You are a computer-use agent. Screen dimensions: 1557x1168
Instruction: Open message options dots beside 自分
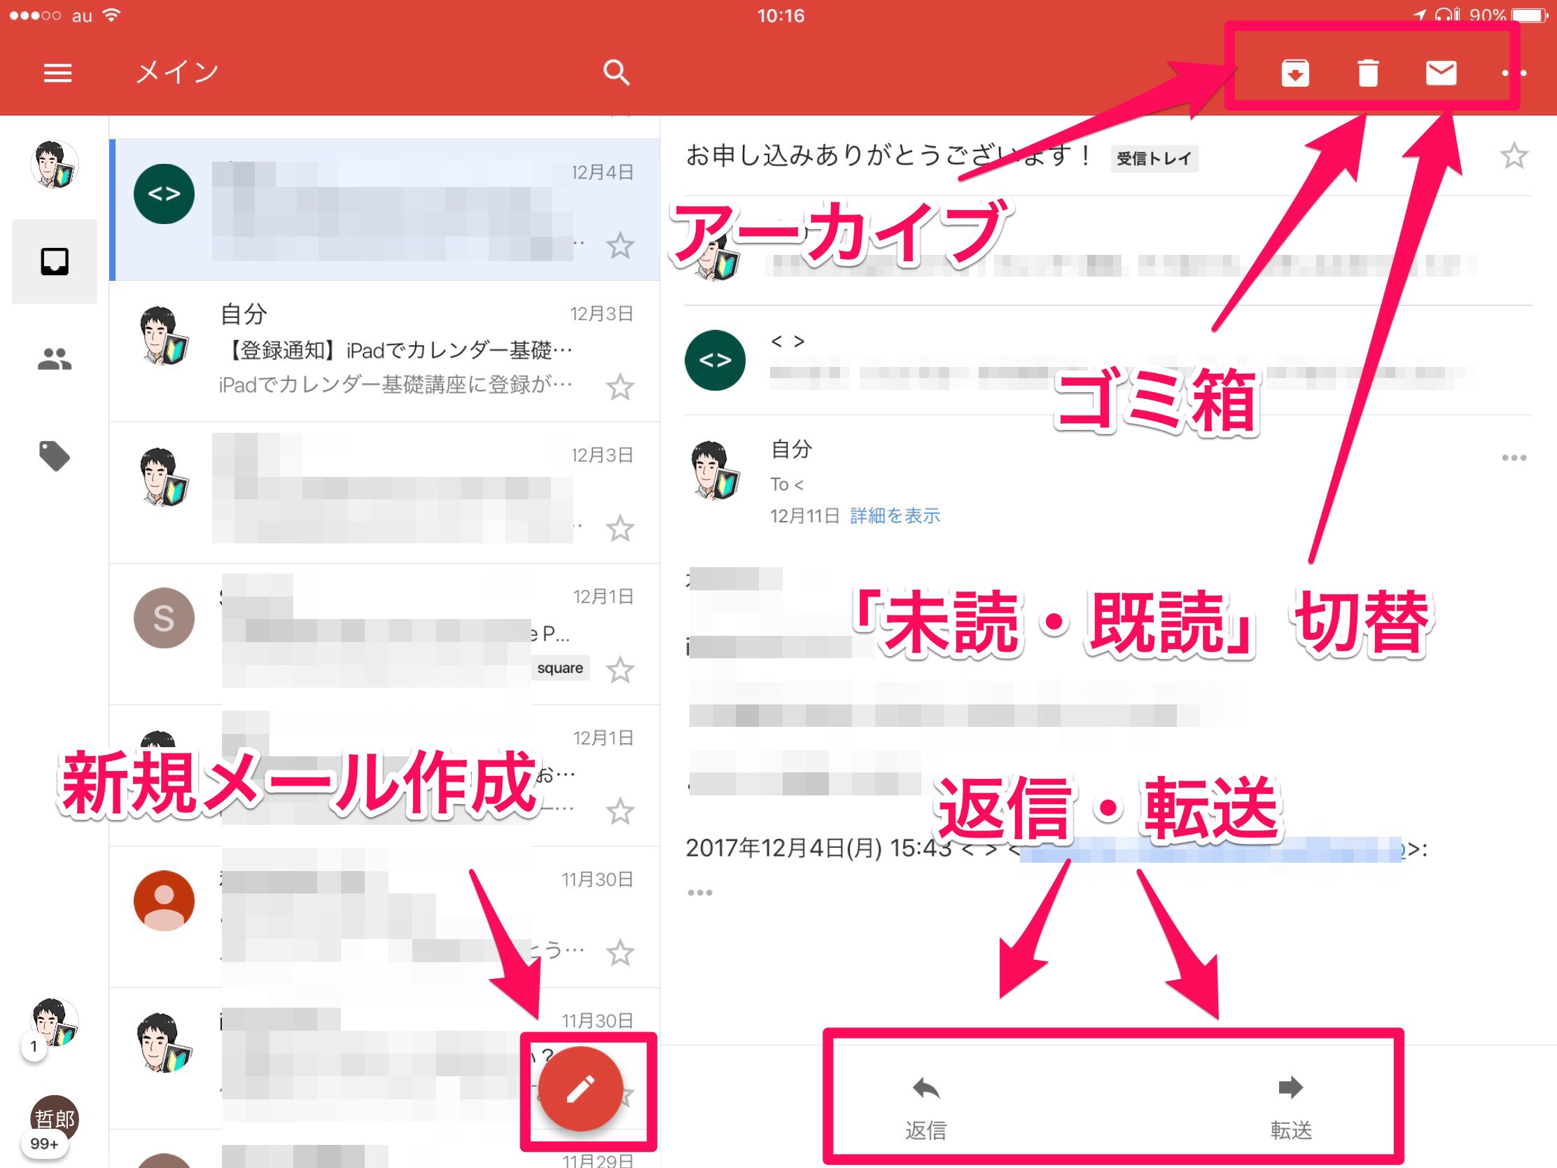click(1514, 459)
